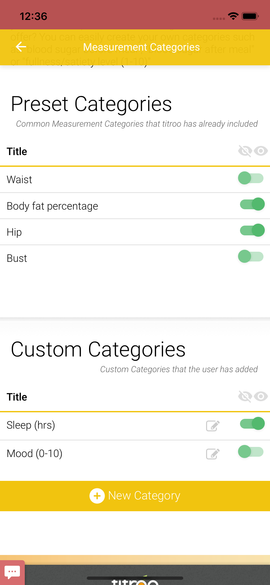Tap the back arrow in header
Image resolution: width=270 pixels, height=585 pixels.
(21, 47)
